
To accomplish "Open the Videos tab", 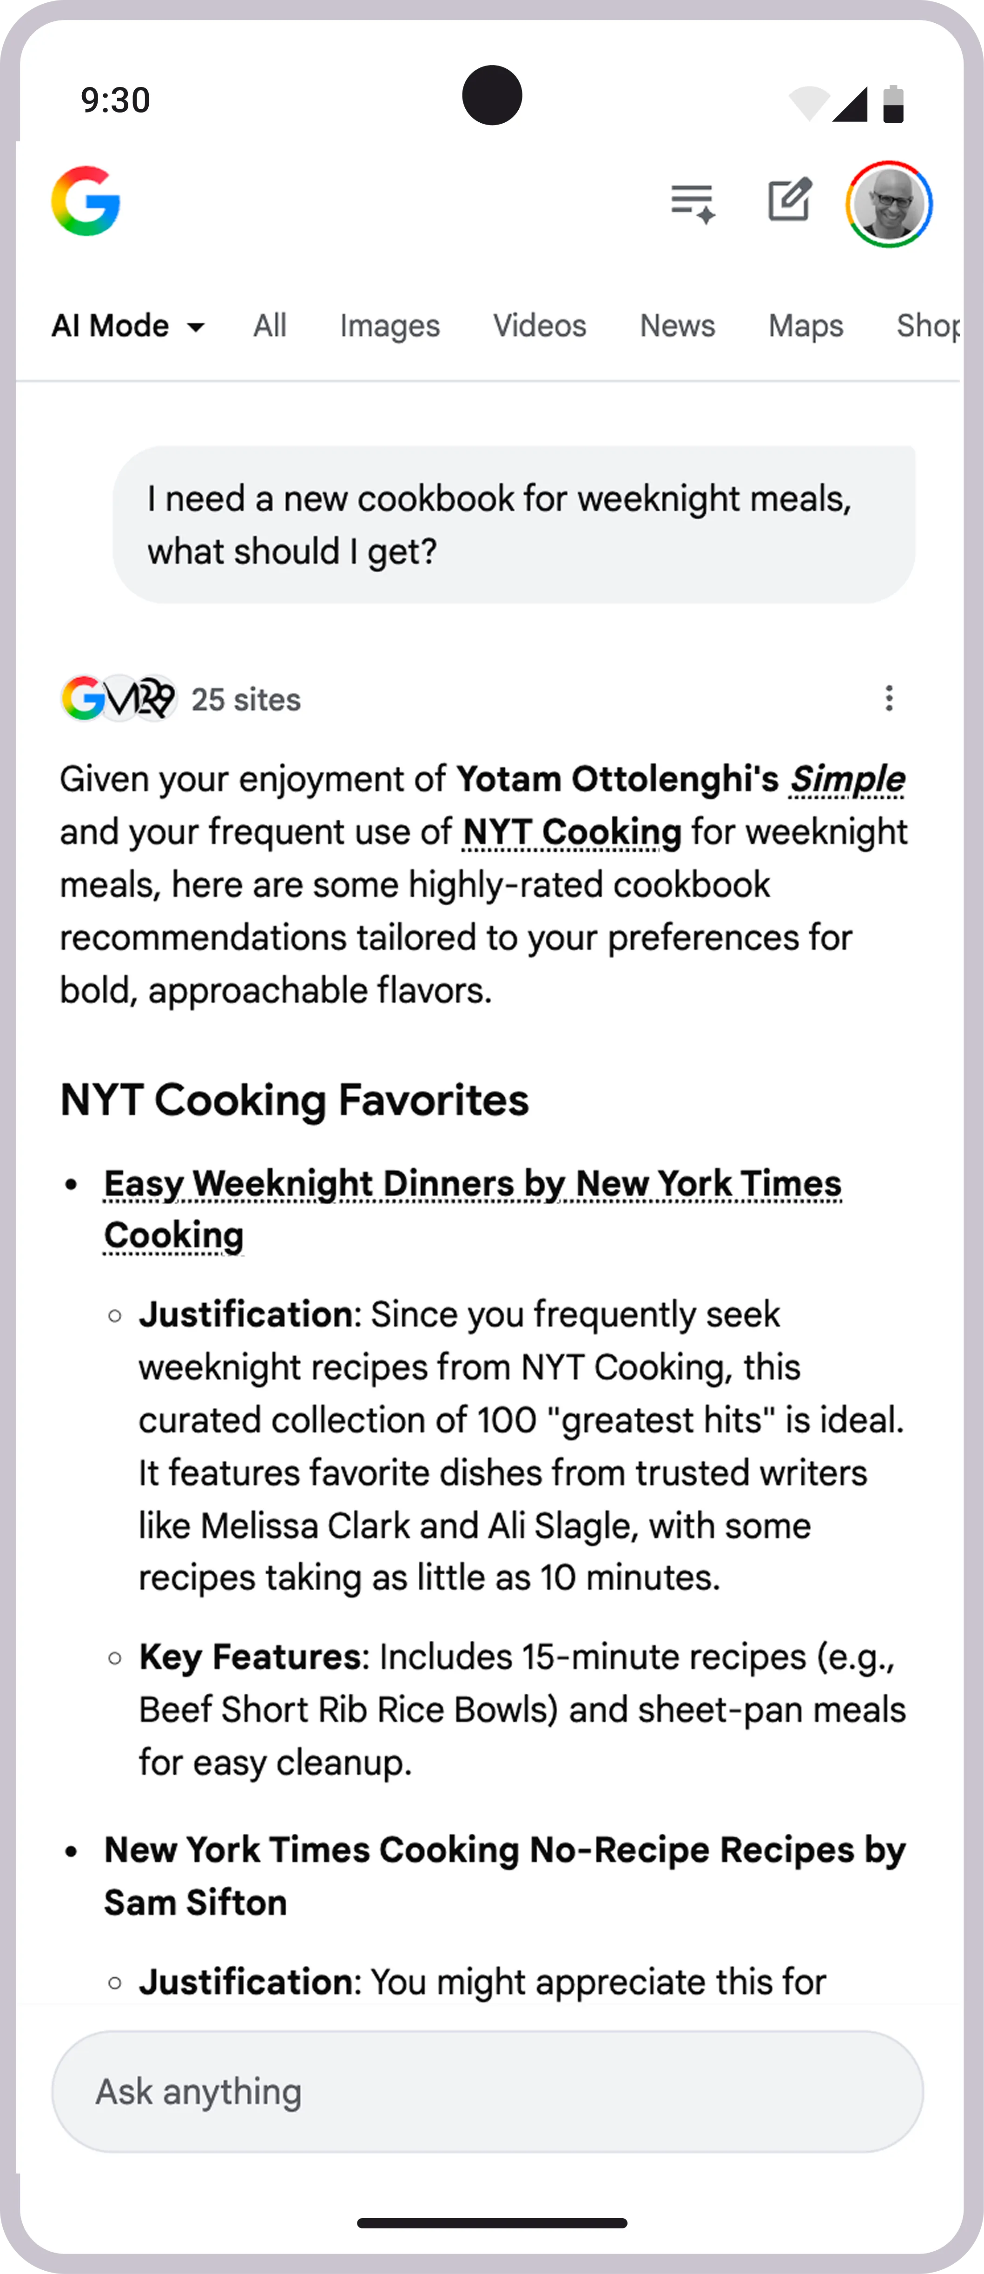I will tap(539, 326).
